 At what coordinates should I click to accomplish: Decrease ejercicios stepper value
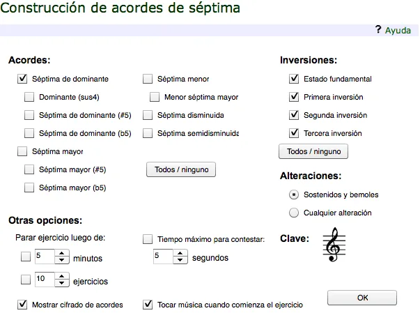[x=62, y=283]
